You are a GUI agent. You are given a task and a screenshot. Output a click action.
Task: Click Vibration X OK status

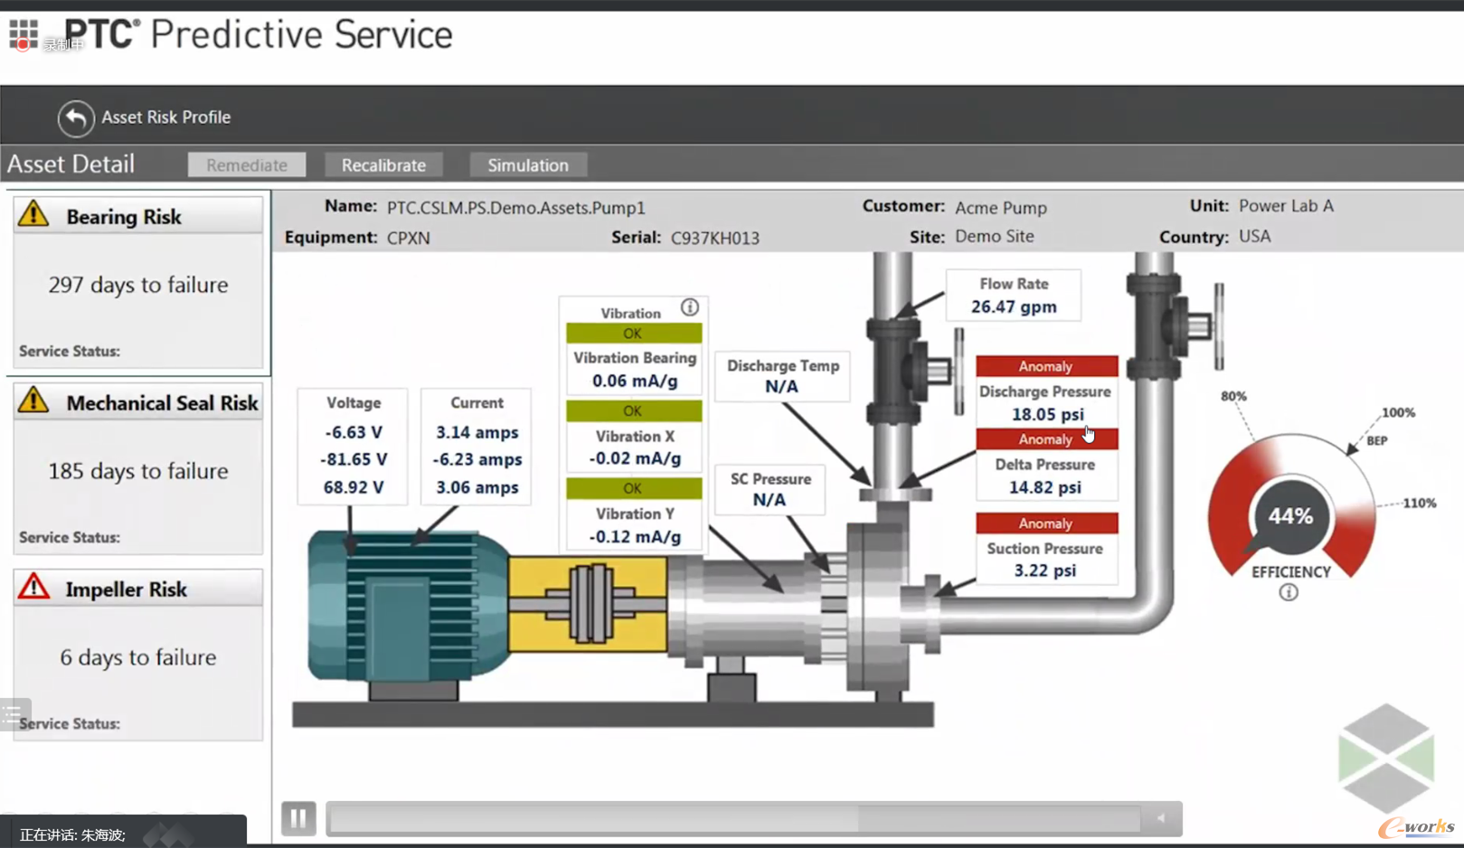click(x=633, y=411)
